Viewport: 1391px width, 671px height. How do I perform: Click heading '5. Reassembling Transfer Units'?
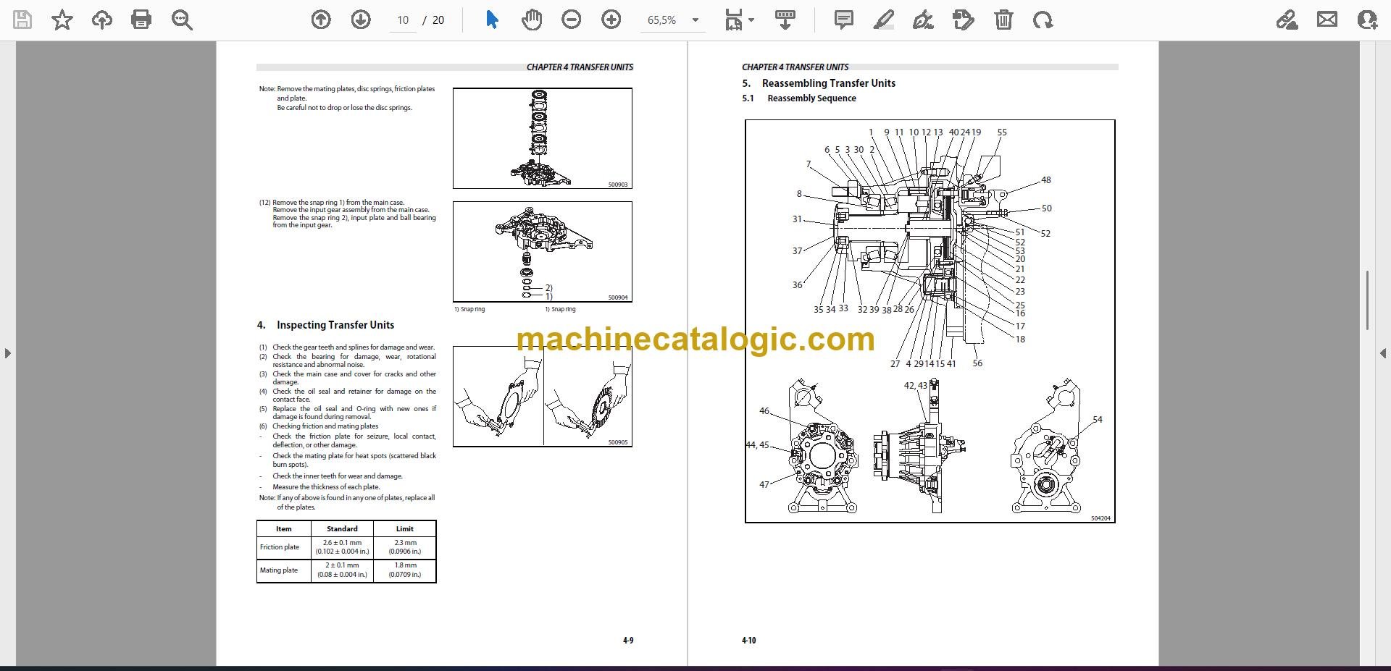click(x=819, y=83)
